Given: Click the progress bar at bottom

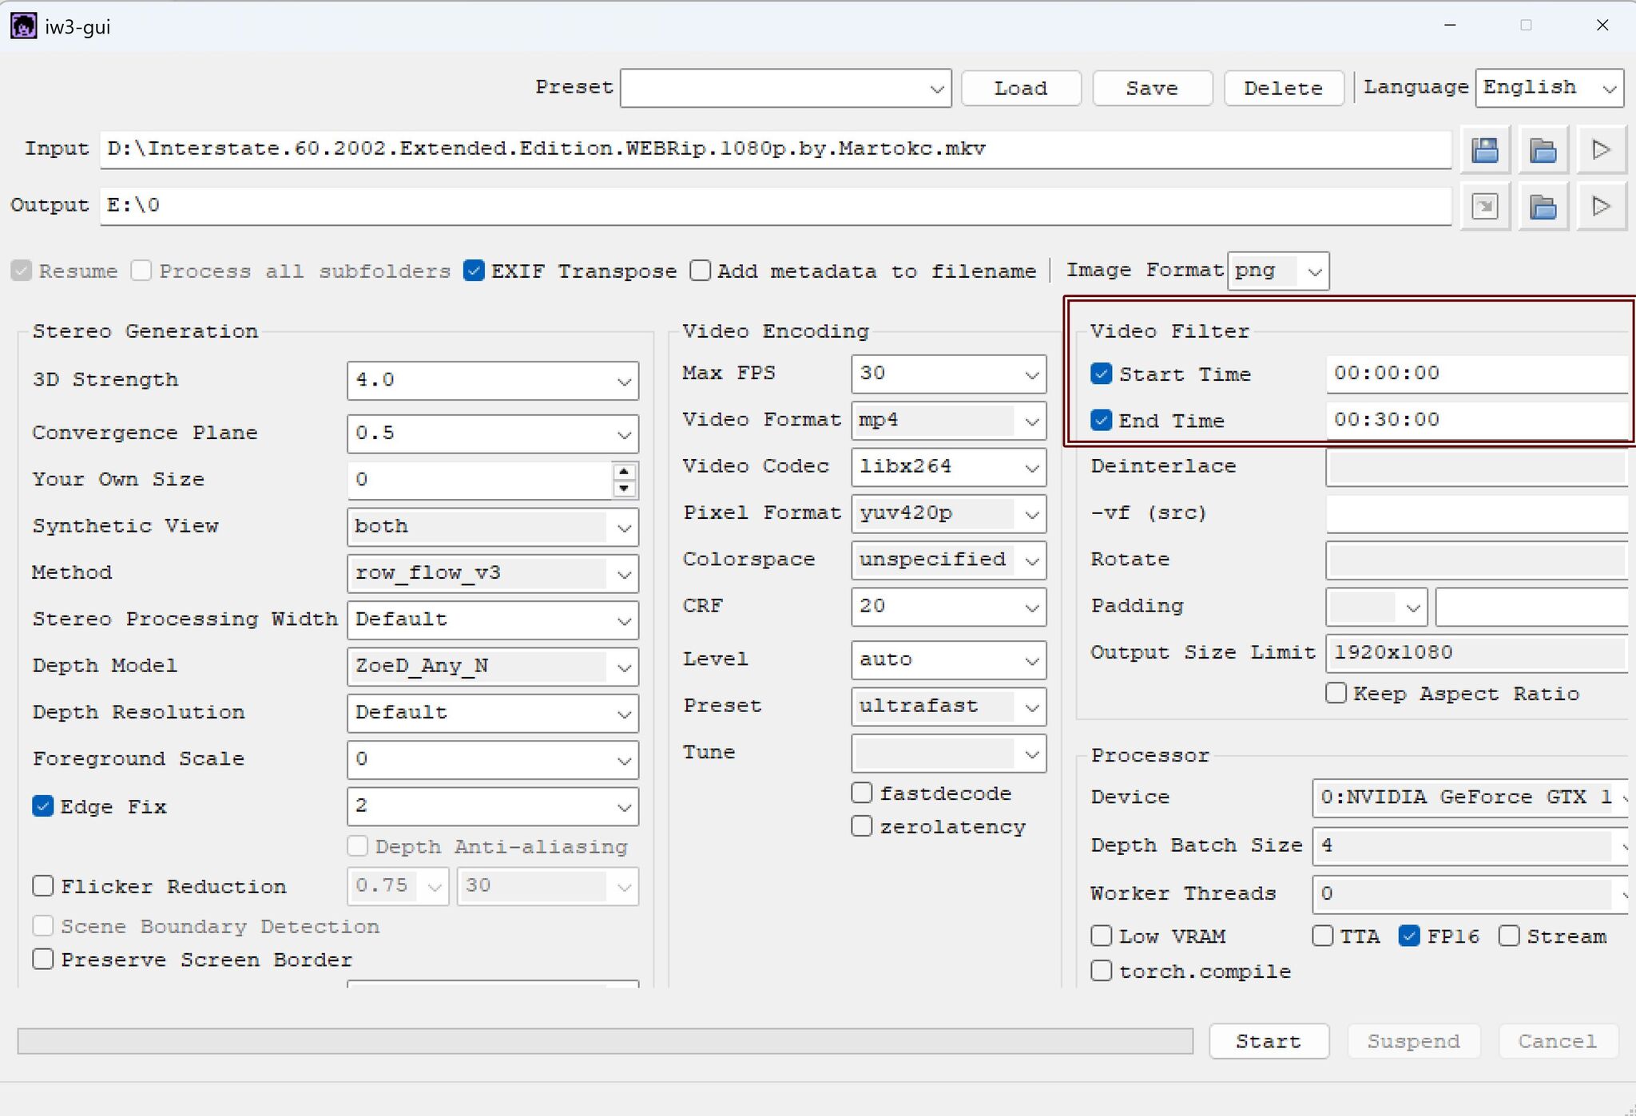Looking at the screenshot, I should [x=605, y=1041].
